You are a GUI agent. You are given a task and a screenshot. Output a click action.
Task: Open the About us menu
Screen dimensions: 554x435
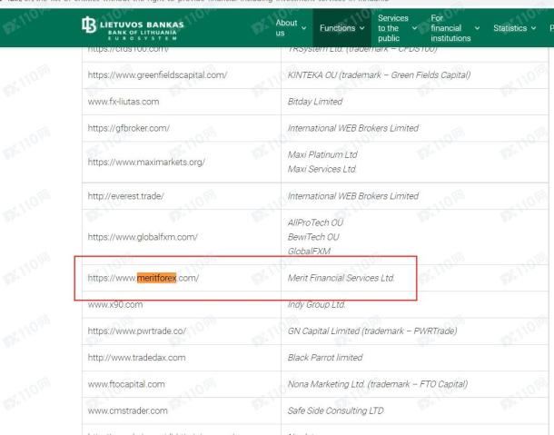pos(286,28)
